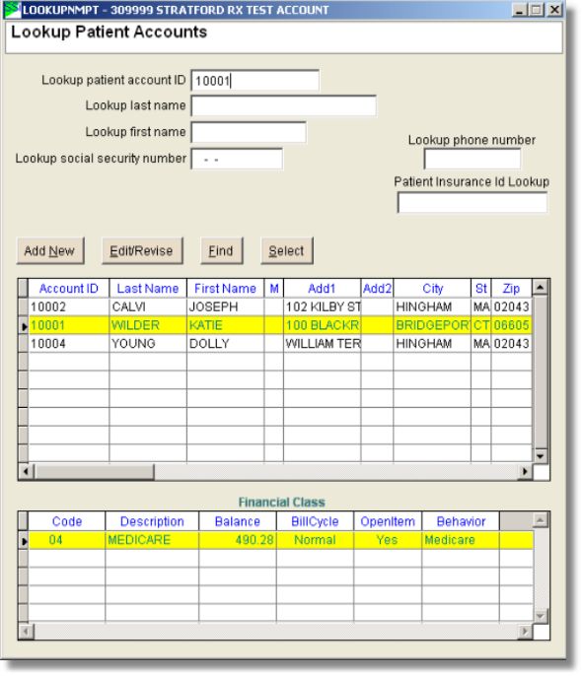Click the BillCycle column header
This screenshot has width=582, height=676.
[x=315, y=521]
